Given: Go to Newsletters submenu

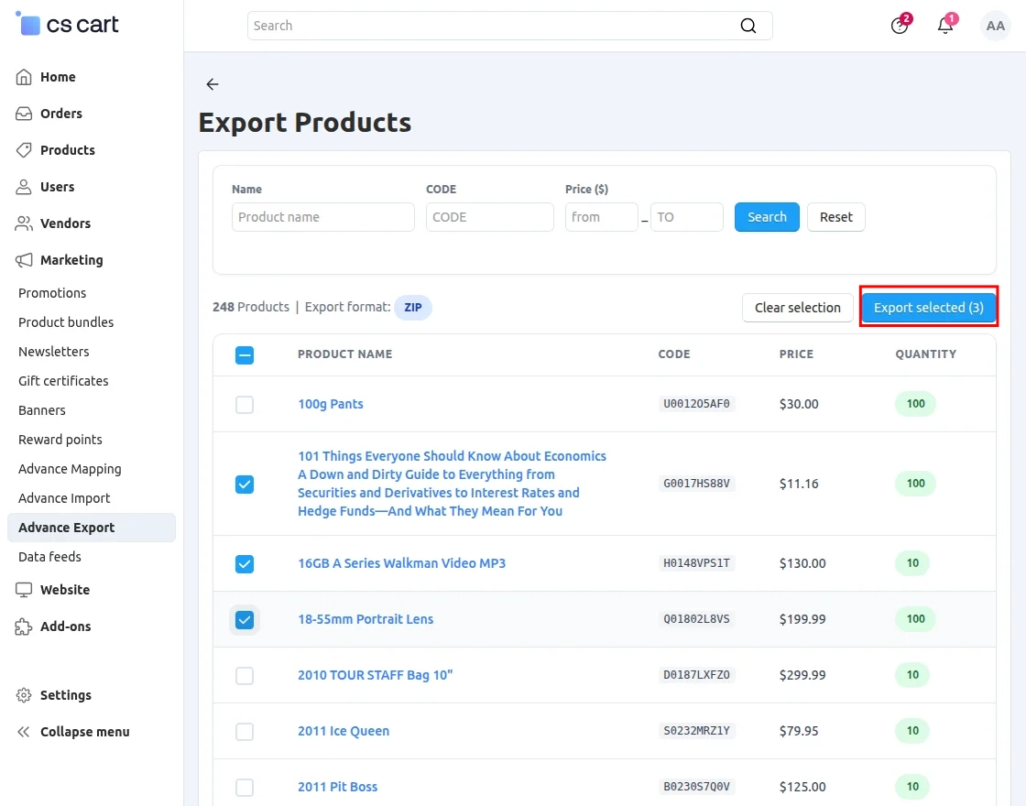Looking at the screenshot, I should pos(54,352).
